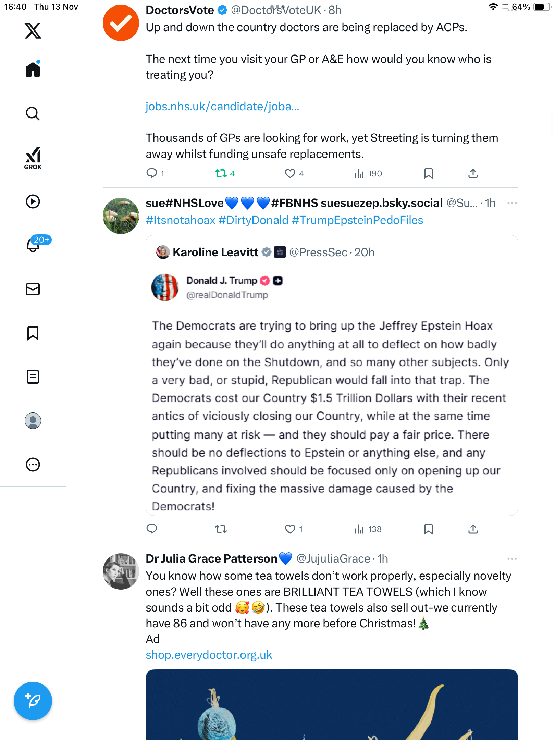Open more options on Dr Julia's post
Viewport: 555px width, 740px height.
tap(512, 559)
